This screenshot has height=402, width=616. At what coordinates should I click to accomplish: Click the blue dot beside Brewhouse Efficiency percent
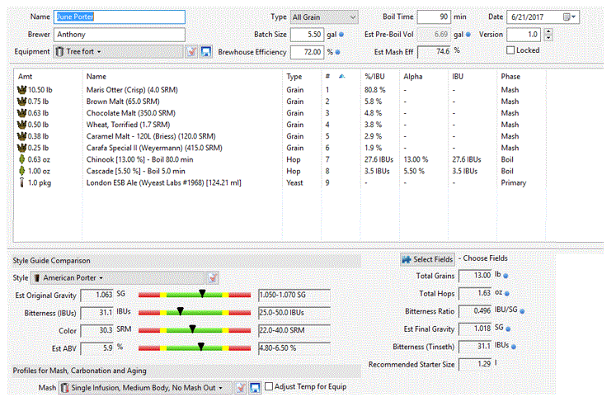(338, 52)
